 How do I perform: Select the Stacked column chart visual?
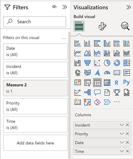[x=87, y=43]
